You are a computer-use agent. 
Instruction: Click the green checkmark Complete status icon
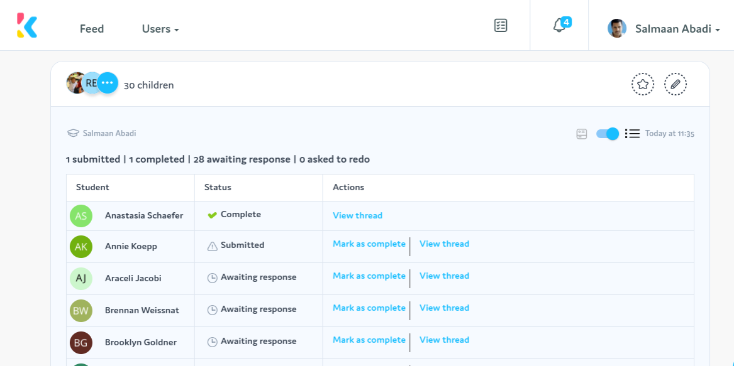click(x=212, y=215)
